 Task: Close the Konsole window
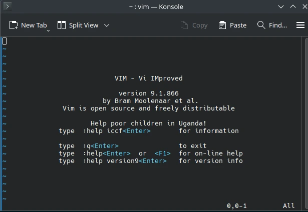301,6
